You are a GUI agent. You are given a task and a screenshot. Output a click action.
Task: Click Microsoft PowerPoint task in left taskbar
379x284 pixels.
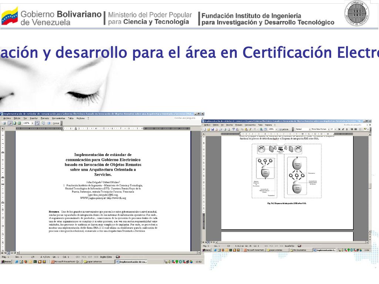(66, 262)
